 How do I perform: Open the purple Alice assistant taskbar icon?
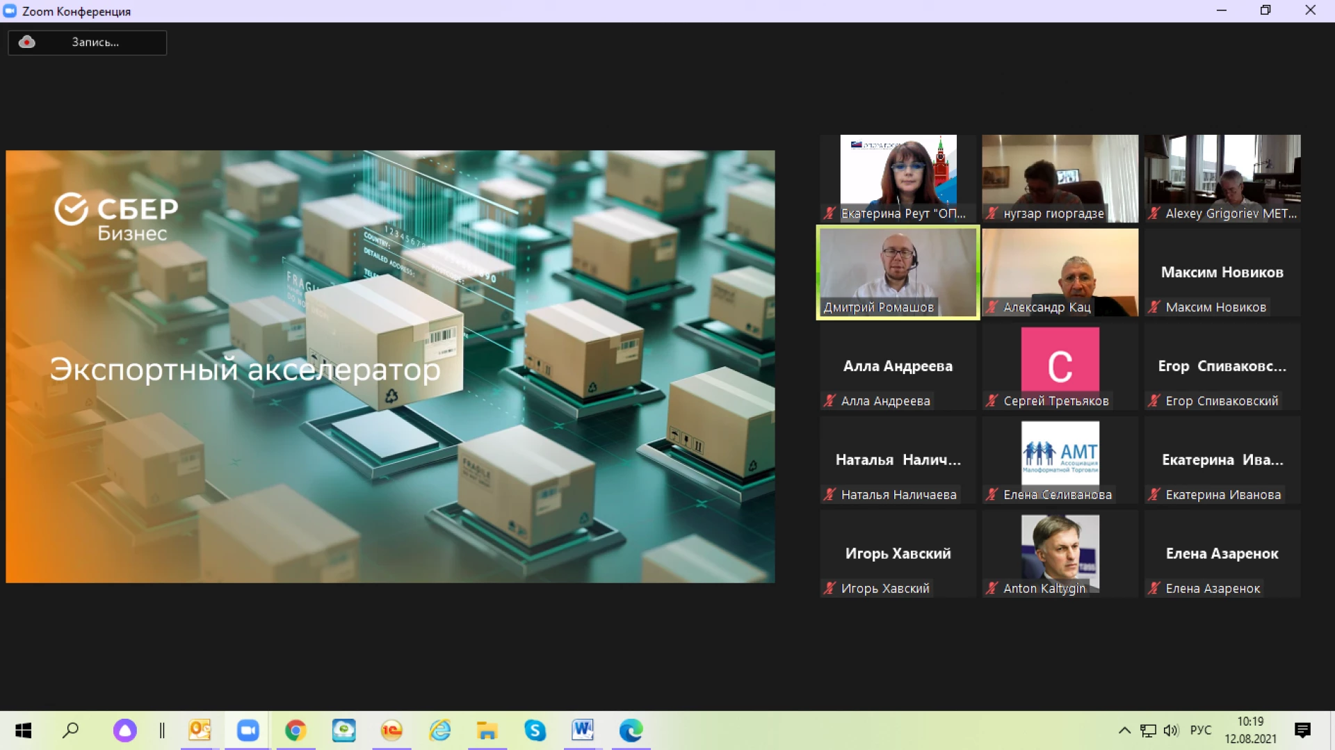(125, 731)
